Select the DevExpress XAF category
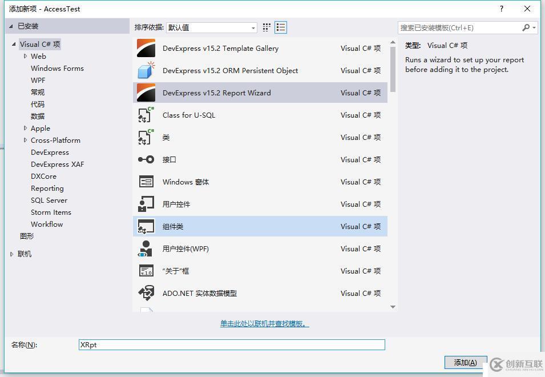Viewport: 545px width, 377px height. [57, 164]
